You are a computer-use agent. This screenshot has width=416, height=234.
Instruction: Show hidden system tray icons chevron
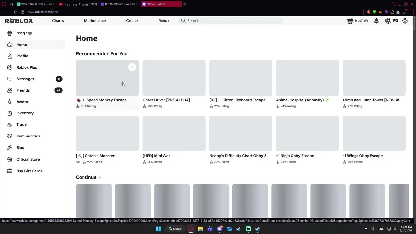coord(366,229)
